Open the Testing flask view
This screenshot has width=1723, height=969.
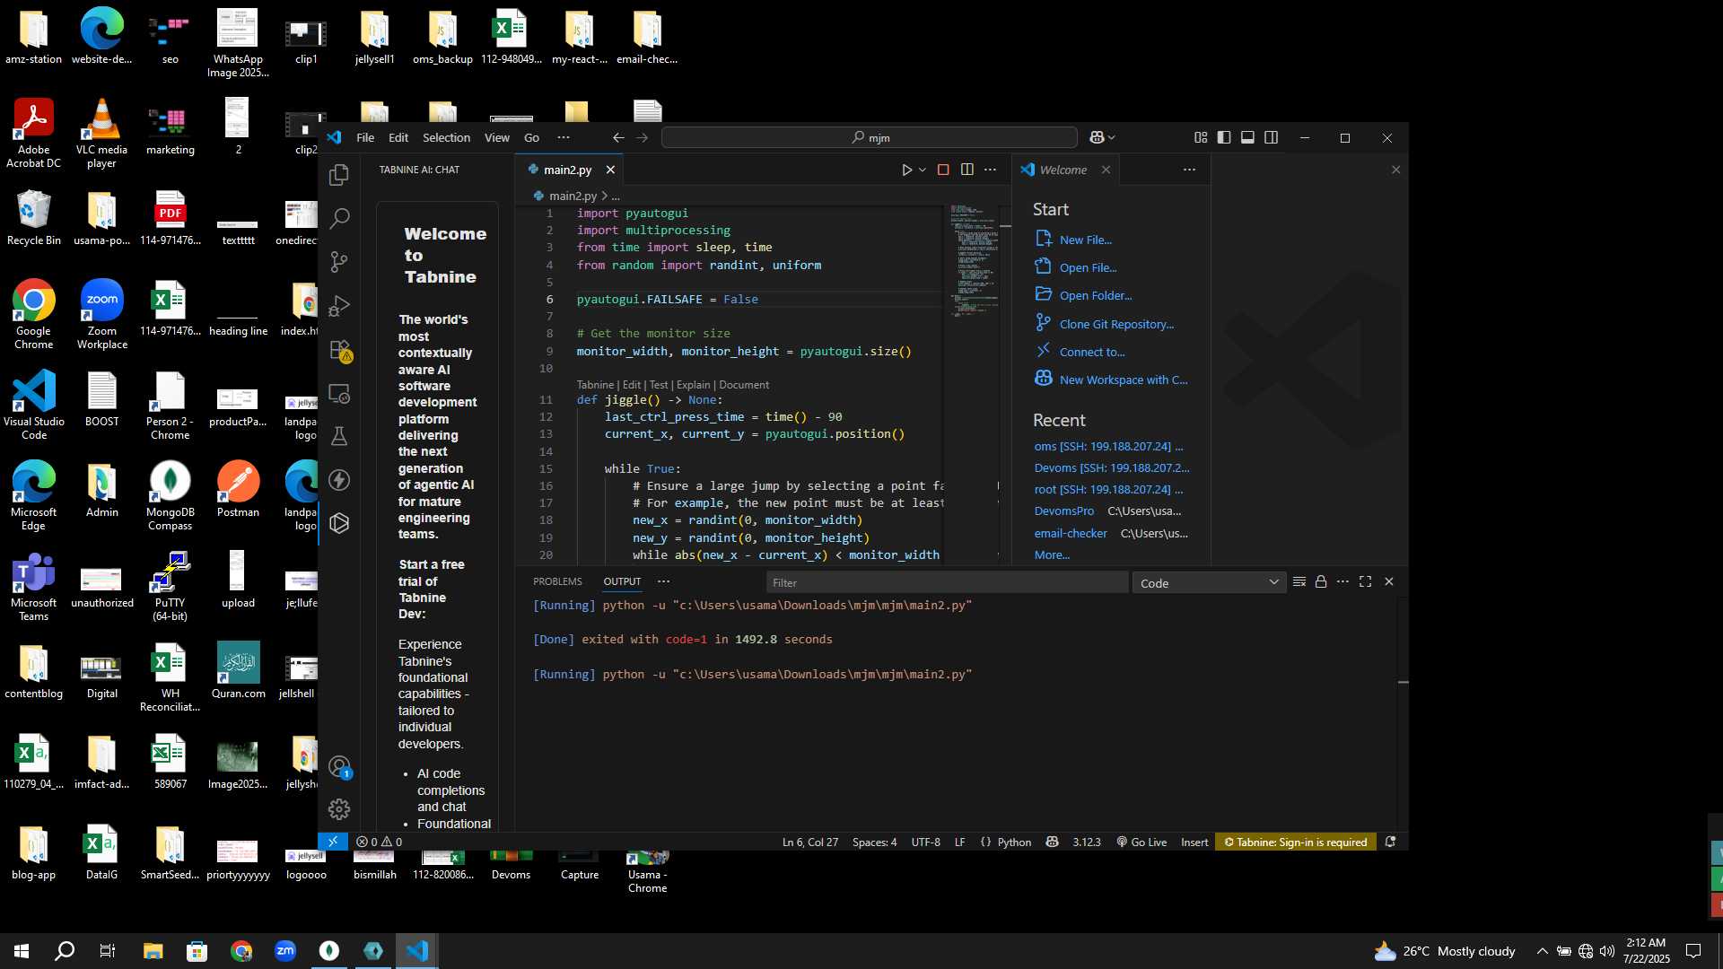[339, 436]
